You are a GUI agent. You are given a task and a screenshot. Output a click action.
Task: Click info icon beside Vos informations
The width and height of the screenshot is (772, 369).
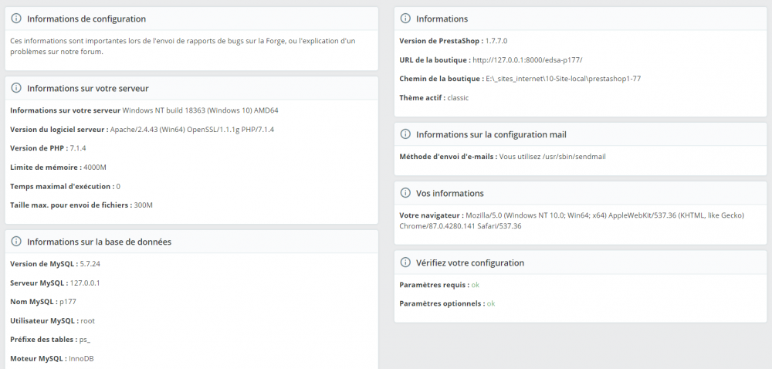(405, 193)
